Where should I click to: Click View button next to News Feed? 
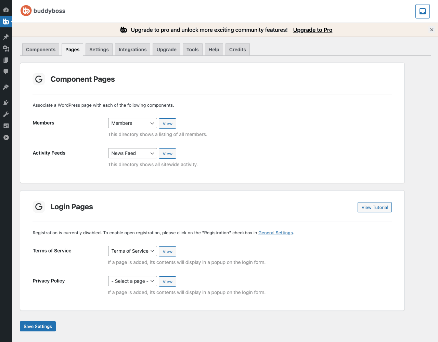tap(168, 154)
